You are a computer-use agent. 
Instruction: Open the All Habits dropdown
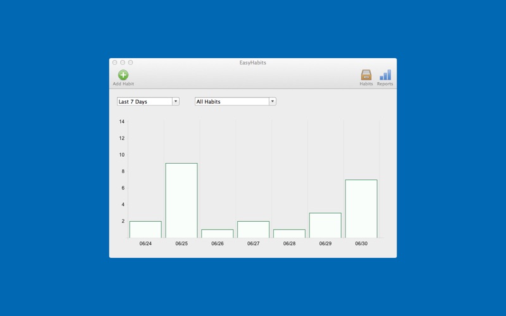click(235, 102)
